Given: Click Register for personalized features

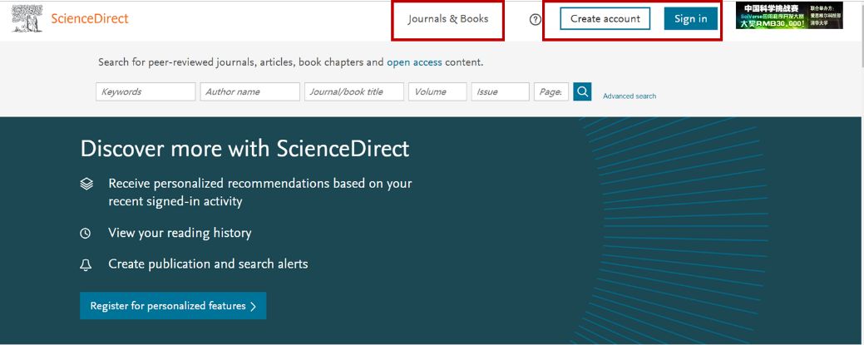Looking at the screenshot, I should pyautogui.click(x=173, y=306).
